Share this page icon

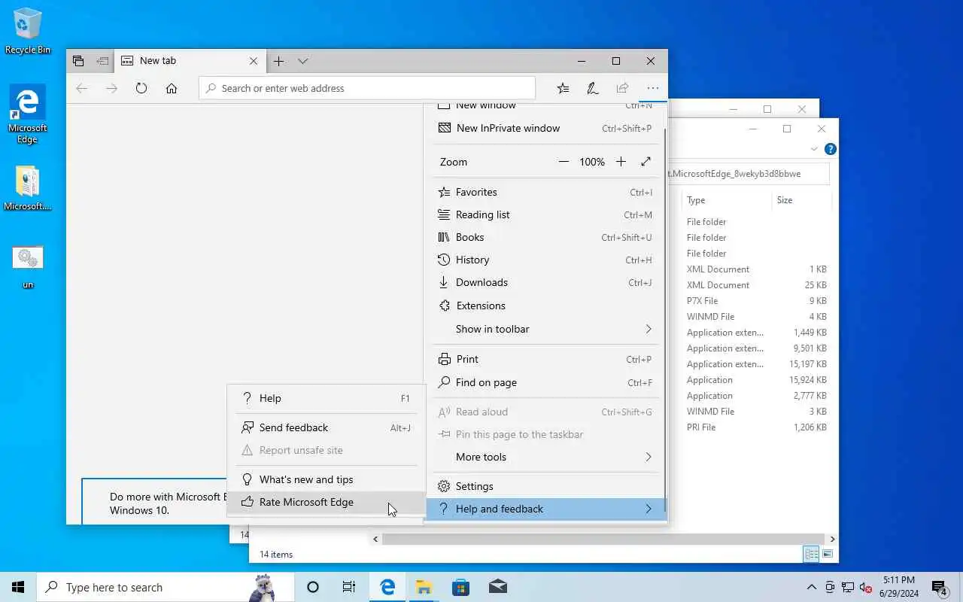tap(622, 88)
